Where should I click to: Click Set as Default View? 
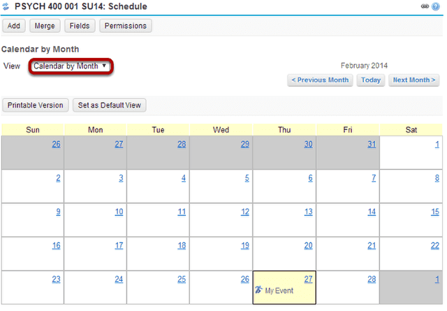tap(110, 106)
